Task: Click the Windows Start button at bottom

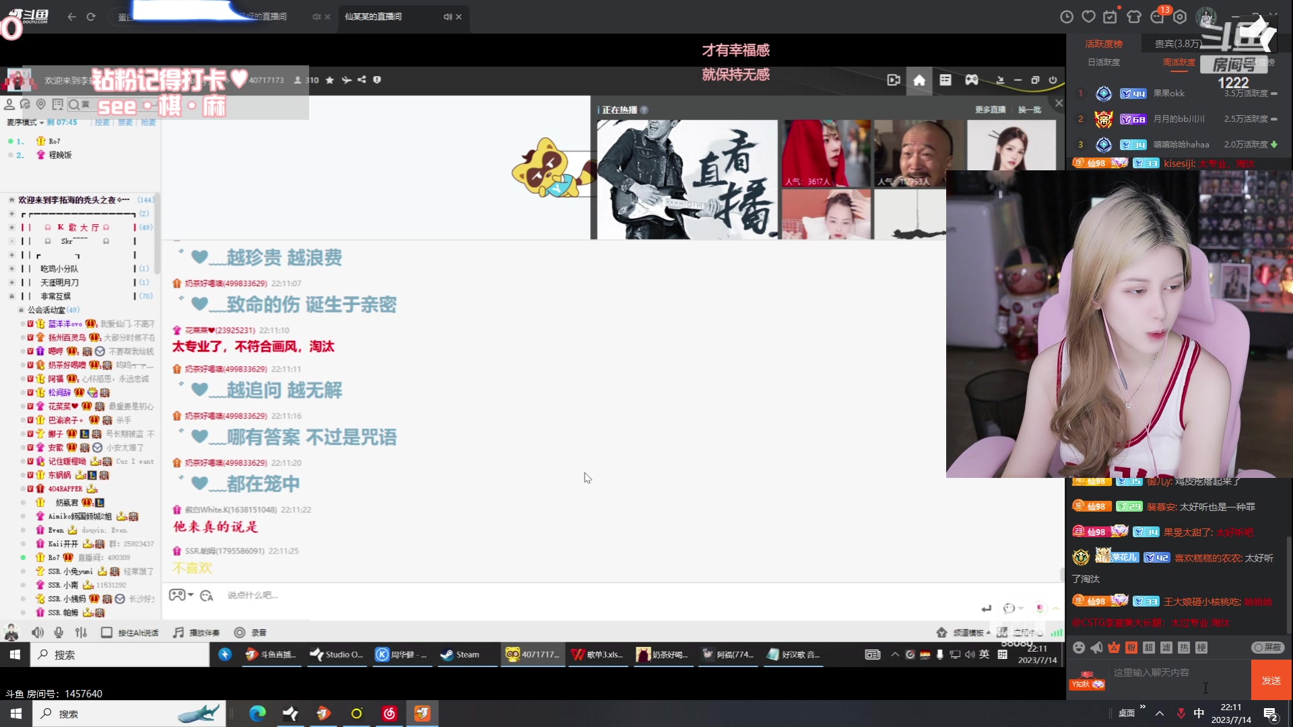Action: coord(16,714)
